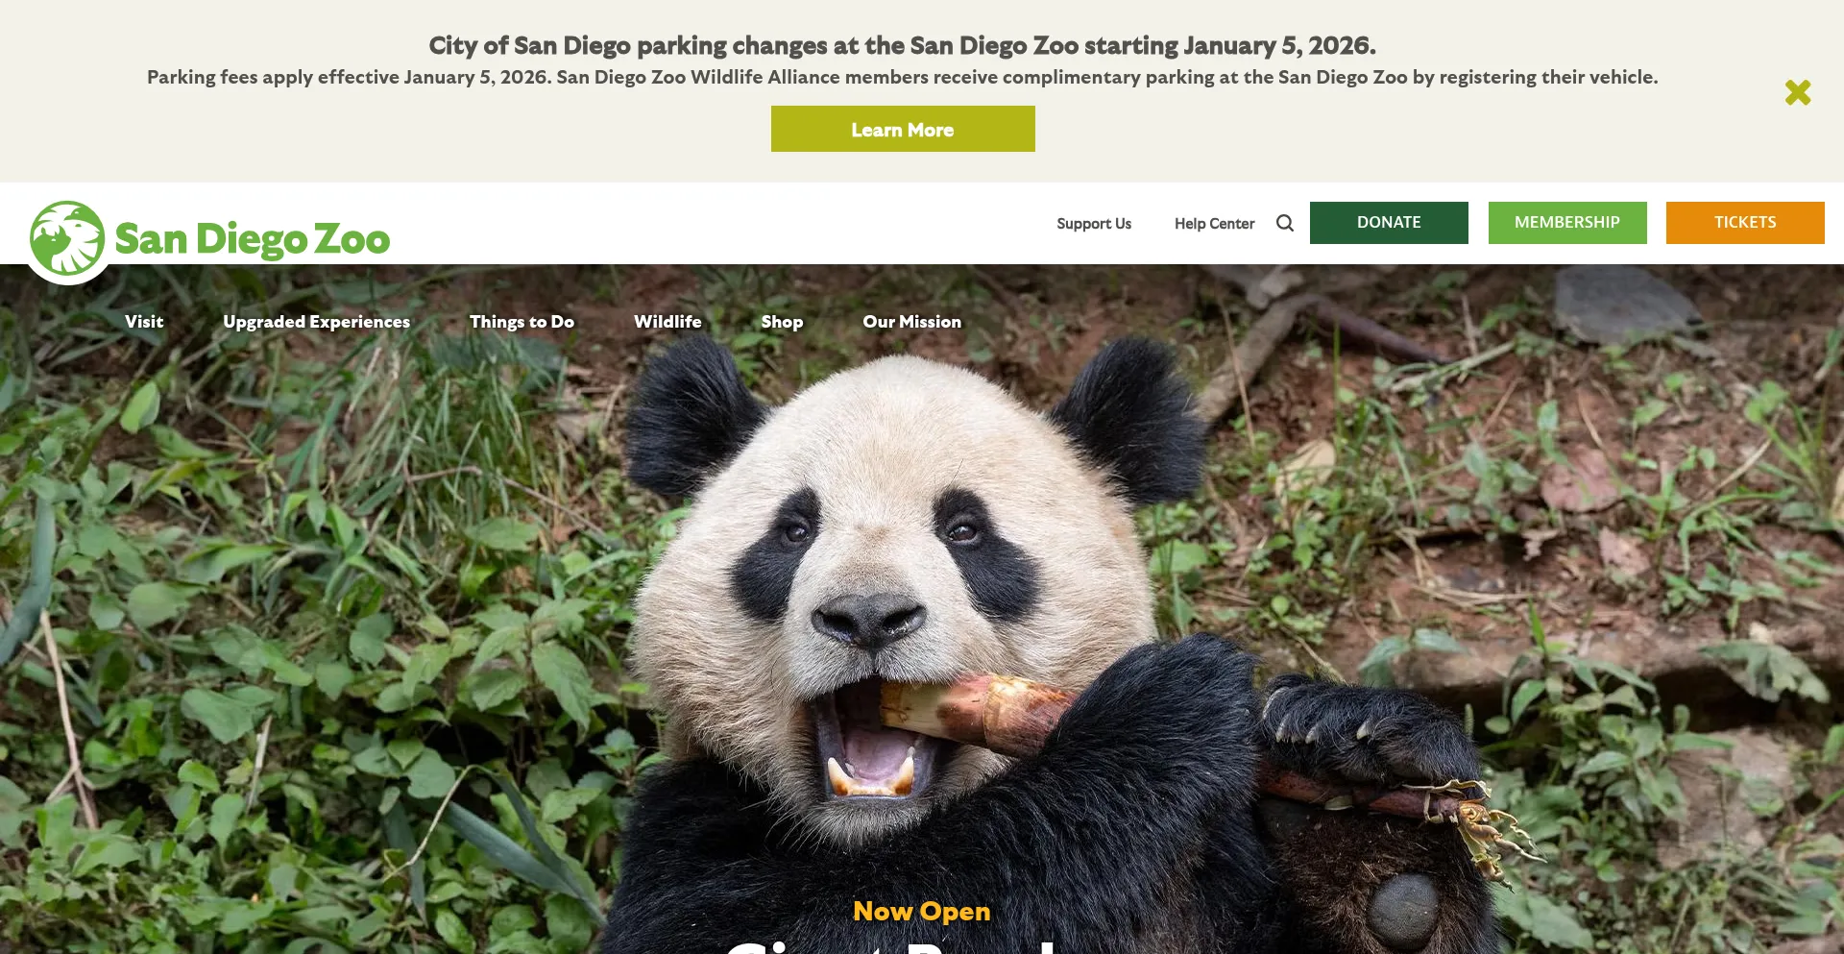Expand the Visit menu
The height and width of the screenshot is (954, 1844).
(144, 322)
